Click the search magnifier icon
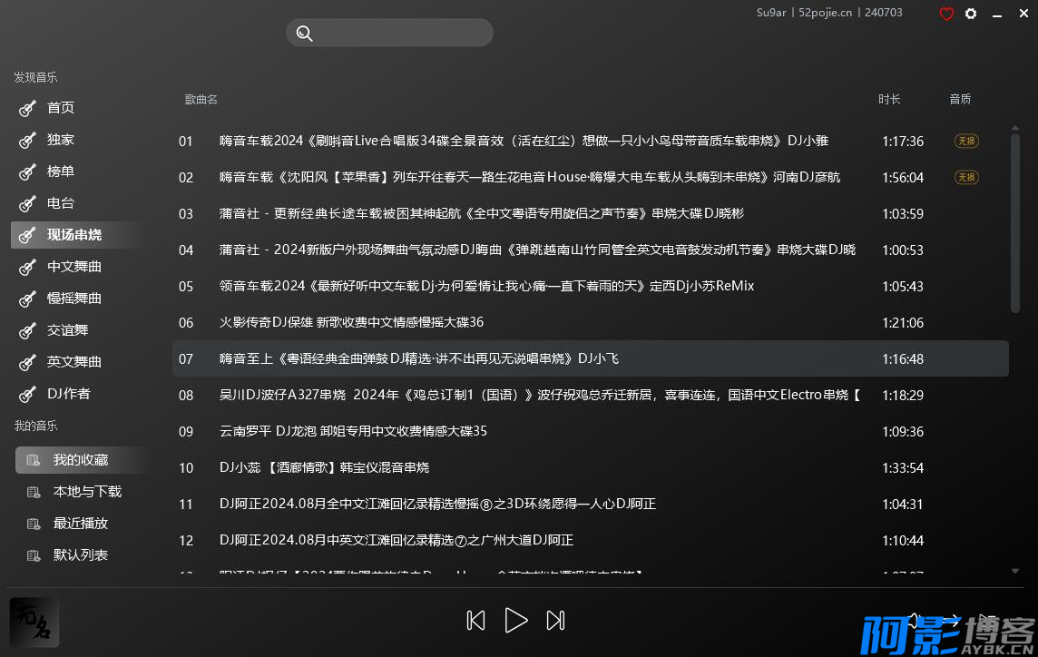 pyautogui.click(x=305, y=34)
